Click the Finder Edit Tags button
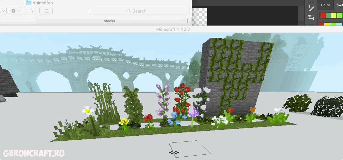Screen dimensions: 343x160 click(46, 11)
